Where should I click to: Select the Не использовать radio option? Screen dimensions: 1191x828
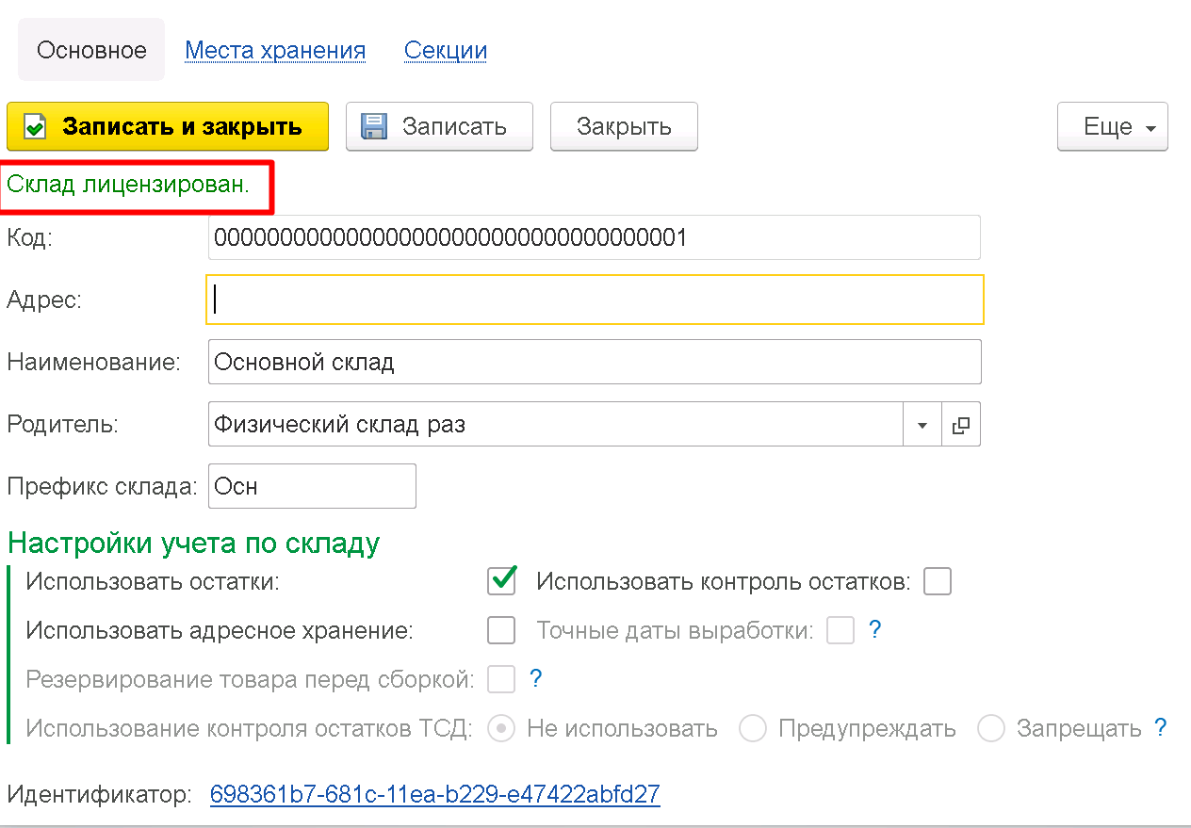click(x=501, y=728)
